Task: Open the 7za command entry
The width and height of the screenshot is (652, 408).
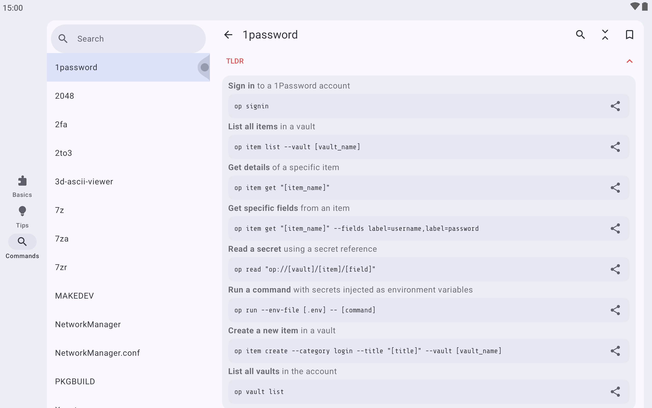Action: (x=128, y=239)
